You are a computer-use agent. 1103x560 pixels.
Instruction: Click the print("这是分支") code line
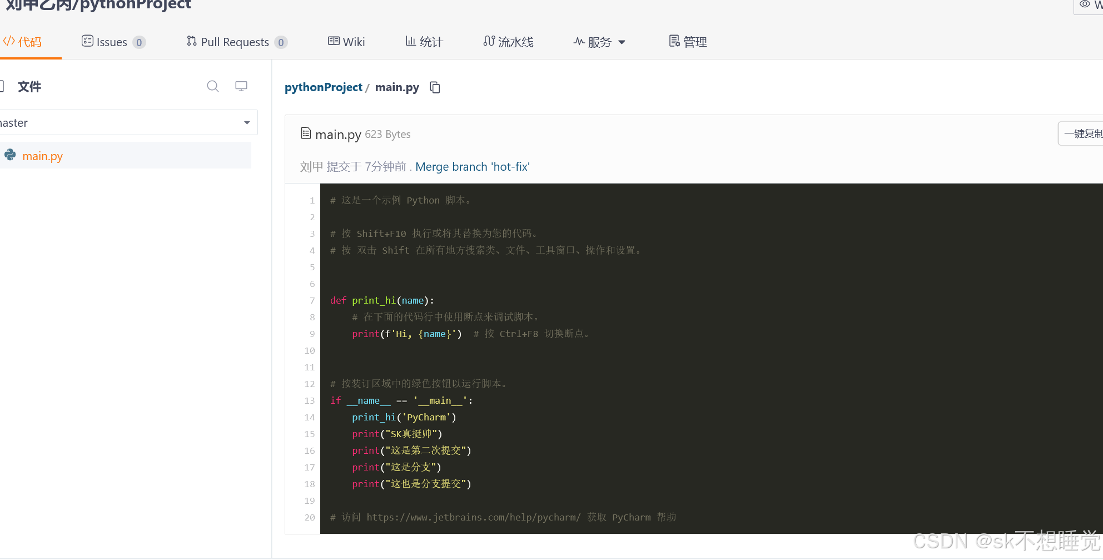[396, 467]
